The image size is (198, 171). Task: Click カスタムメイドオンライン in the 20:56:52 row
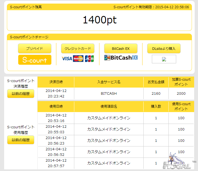pyautogui.click(x=109, y=152)
